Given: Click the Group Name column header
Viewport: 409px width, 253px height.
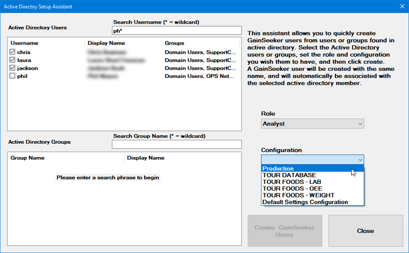Looking at the screenshot, I should coord(27,158).
